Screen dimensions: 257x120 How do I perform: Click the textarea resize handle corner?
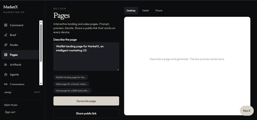118,69
